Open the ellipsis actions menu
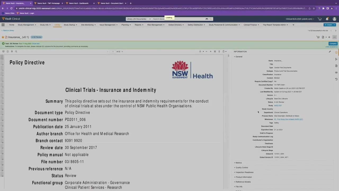The width and height of the screenshot is (339, 191). point(335,37)
